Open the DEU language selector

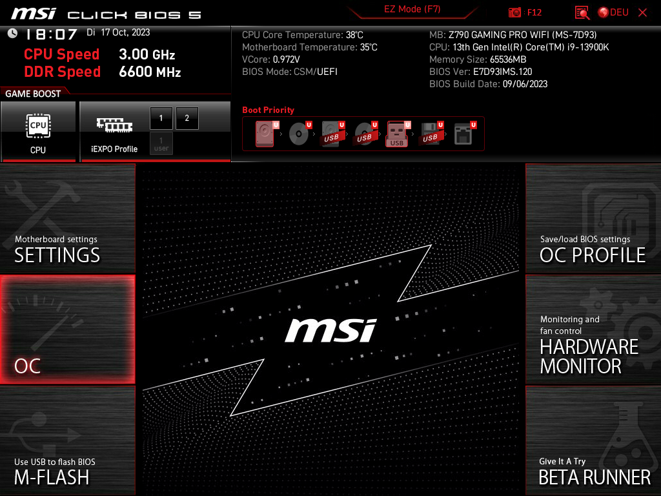pyautogui.click(x=613, y=12)
